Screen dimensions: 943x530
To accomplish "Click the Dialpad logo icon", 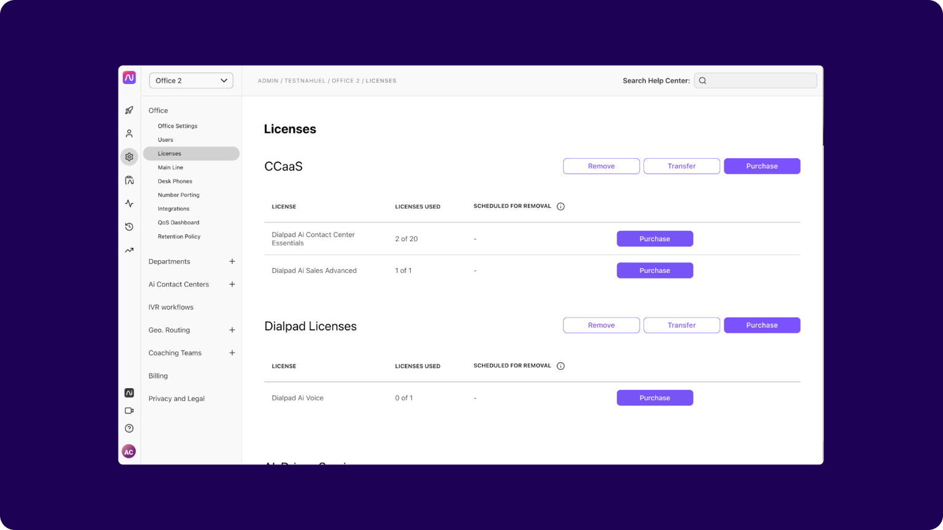I will click(129, 77).
